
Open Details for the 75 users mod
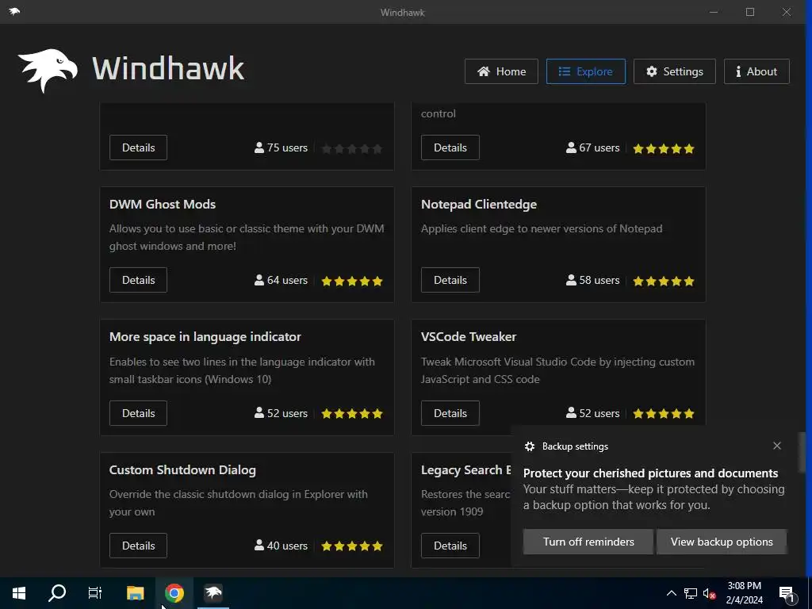[138, 147]
